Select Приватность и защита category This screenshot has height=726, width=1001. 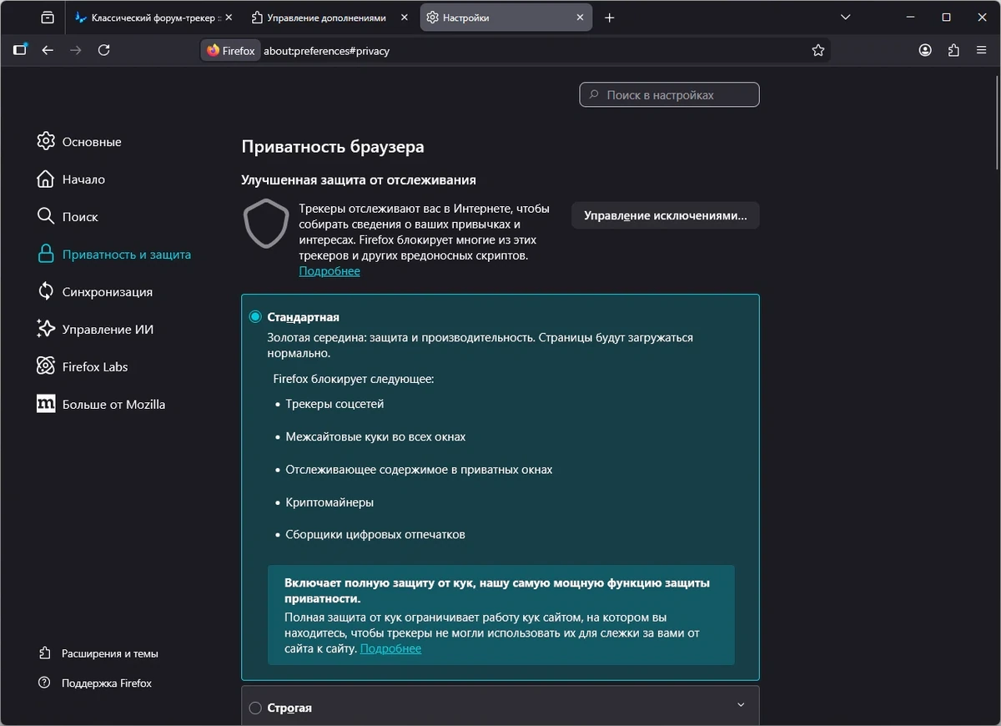point(114,254)
